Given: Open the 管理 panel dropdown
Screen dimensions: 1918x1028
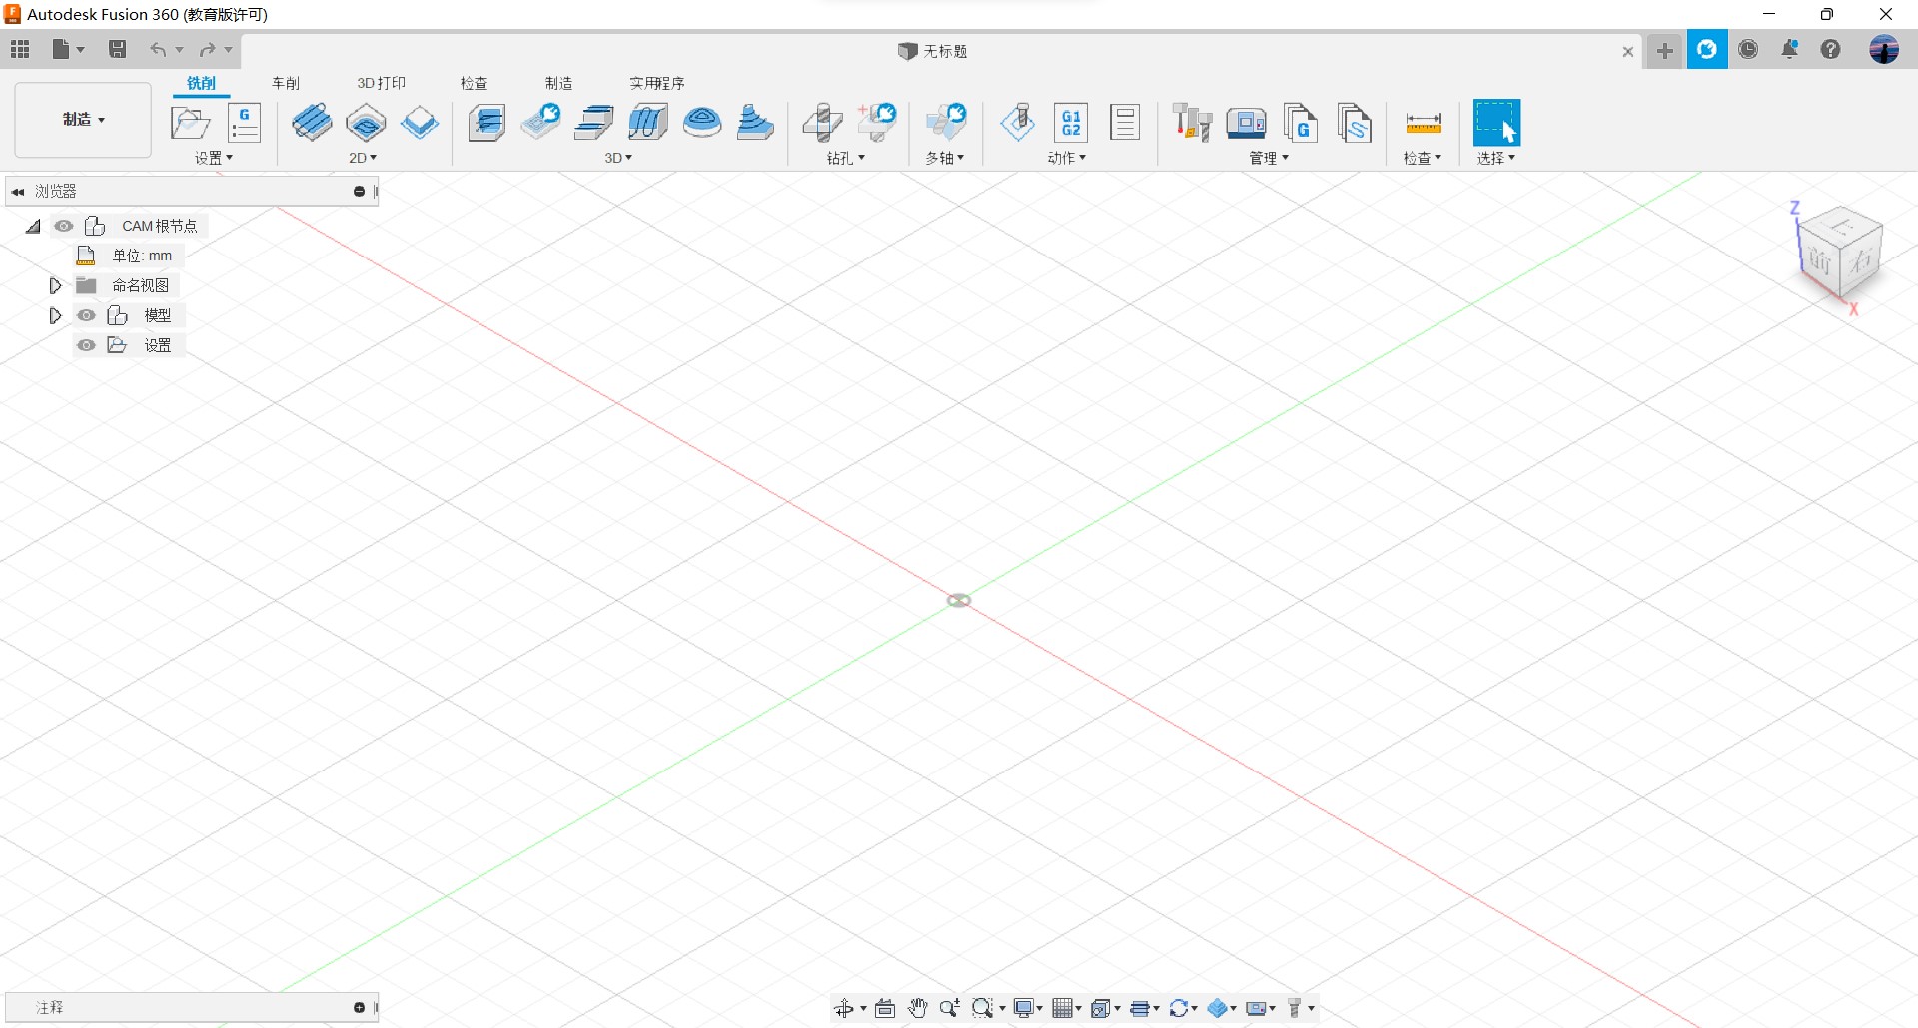Looking at the screenshot, I should [x=1269, y=158].
